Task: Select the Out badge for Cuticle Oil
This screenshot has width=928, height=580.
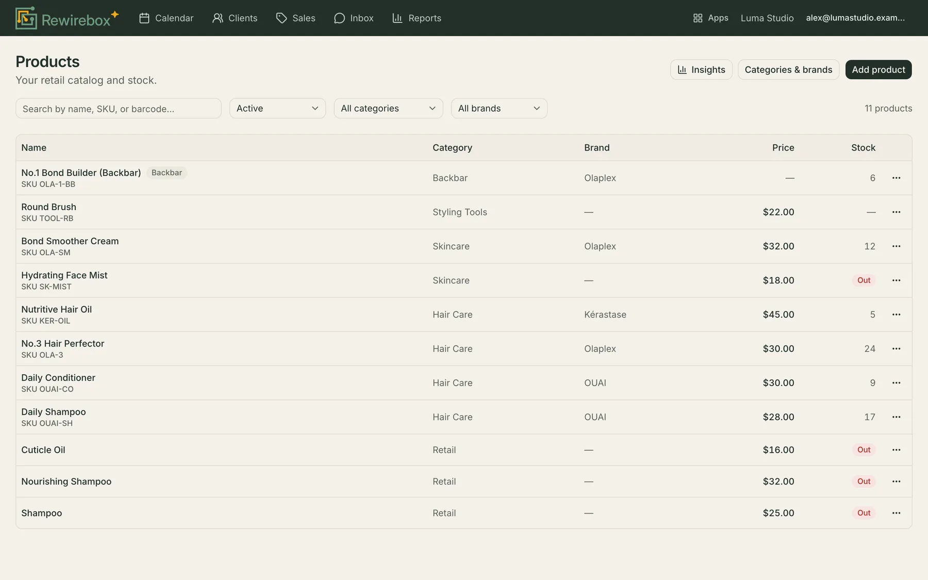Action: (x=864, y=450)
